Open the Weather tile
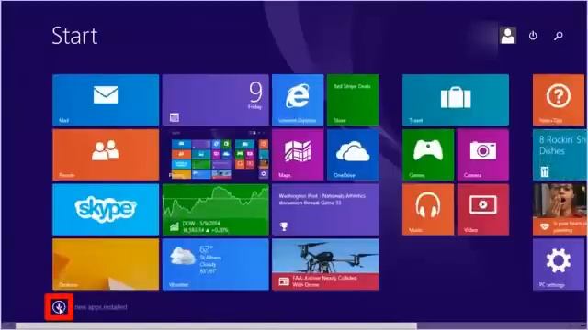The image size is (588, 330). point(216,265)
